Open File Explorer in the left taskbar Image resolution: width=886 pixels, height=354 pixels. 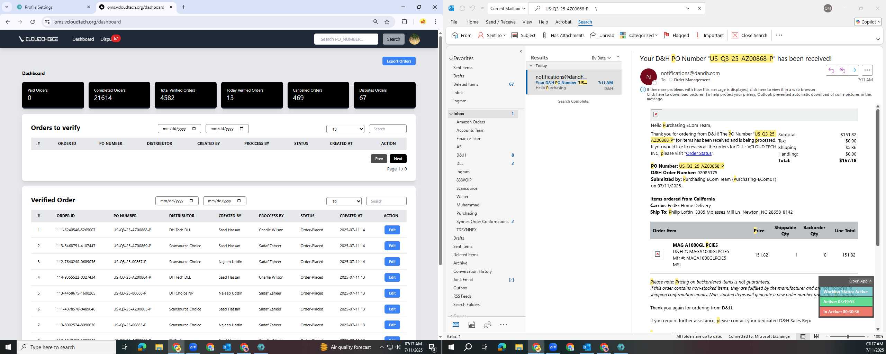tap(159, 347)
